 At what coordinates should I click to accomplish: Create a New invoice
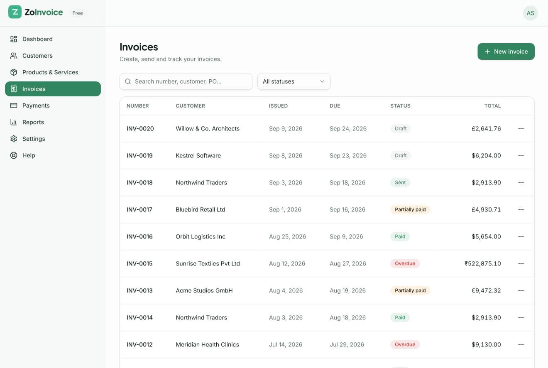506,52
